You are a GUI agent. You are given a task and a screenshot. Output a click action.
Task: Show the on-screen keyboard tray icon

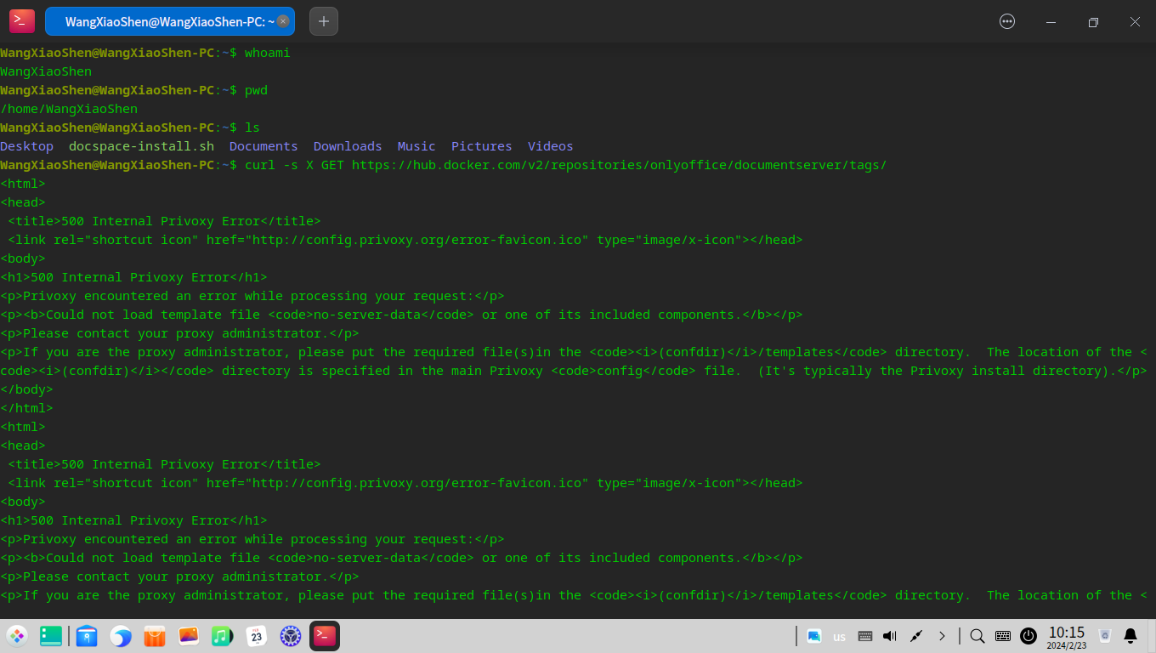pyautogui.click(x=1003, y=636)
